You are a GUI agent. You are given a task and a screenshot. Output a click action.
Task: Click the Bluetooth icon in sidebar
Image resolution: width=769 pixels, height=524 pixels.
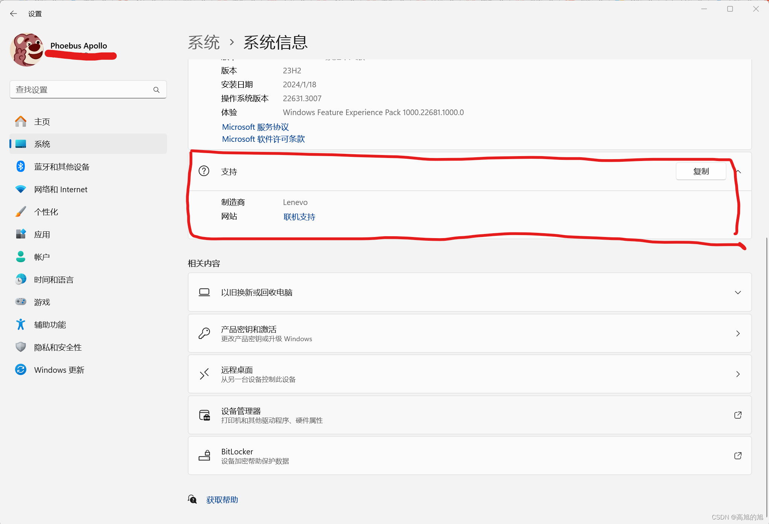21,167
